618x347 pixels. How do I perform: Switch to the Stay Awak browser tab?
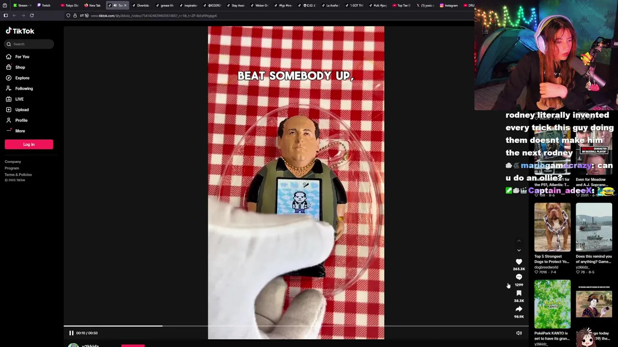[x=236, y=5]
